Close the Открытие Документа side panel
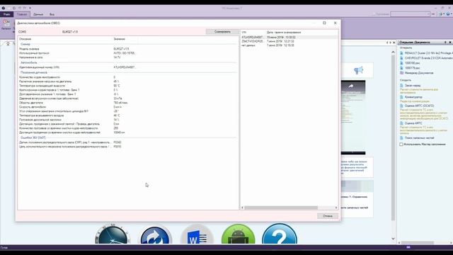 pyautogui.click(x=450, y=42)
